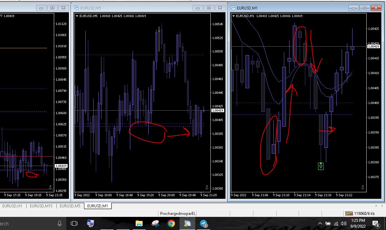Image resolution: width=386 pixels, height=230 pixels.
Task: Click the skull expert icon in M5 chart
Action: 207,187
